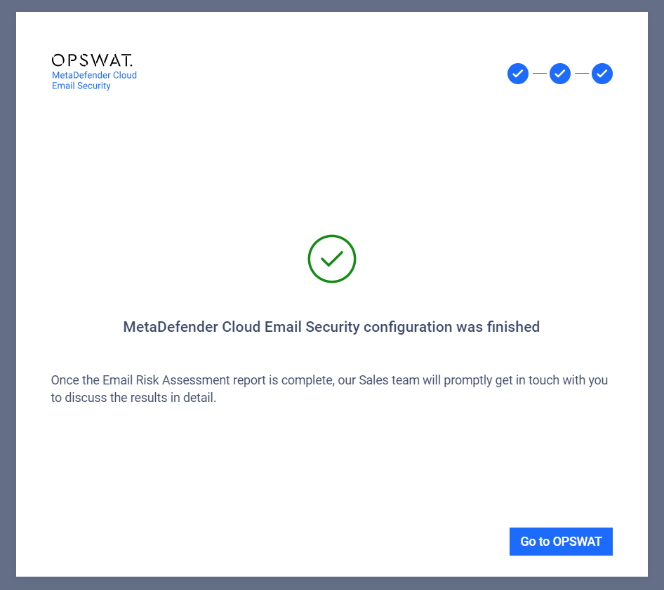This screenshot has height=590, width=664.
Task: Select the first completed step checkmark
Action: 518,74
